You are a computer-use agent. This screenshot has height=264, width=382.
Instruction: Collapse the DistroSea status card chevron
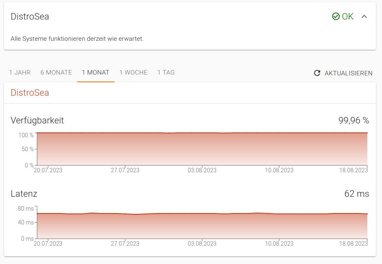364,16
